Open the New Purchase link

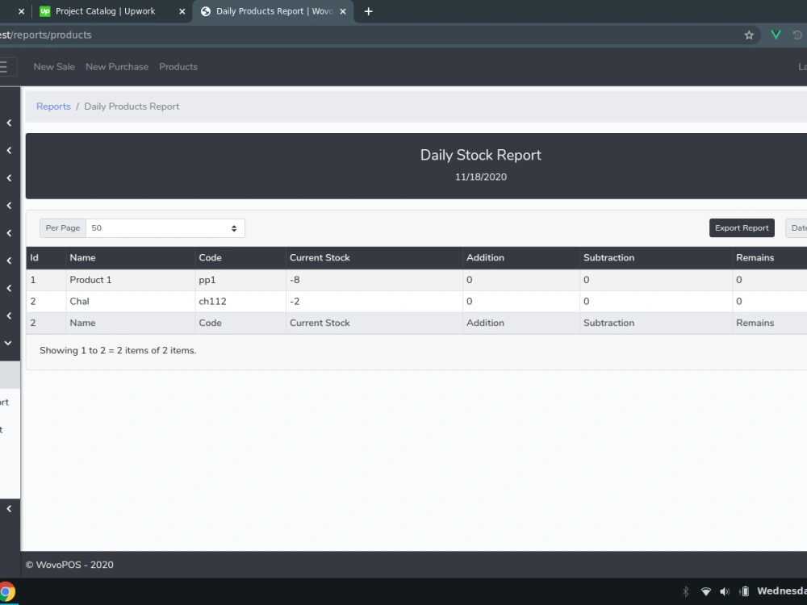coord(117,67)
